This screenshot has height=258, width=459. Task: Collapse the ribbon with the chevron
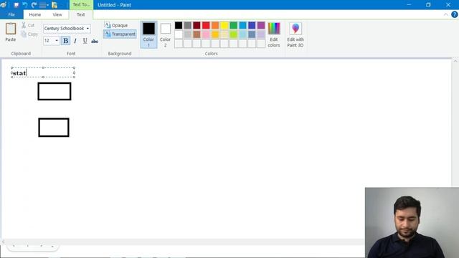(445, 14)
